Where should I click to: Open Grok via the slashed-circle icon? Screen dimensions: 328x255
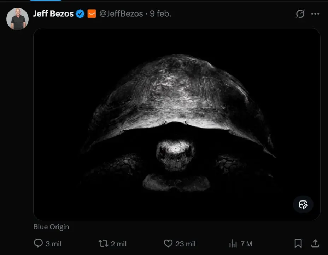coord(300,14)
